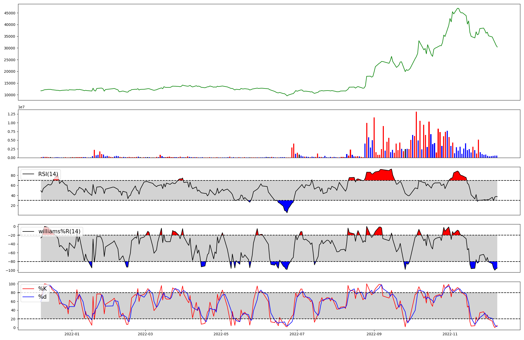The width and height of the screenshot is (524, 340).
Task: Click the RSI(14) legend label
Action: pos(48,174)
